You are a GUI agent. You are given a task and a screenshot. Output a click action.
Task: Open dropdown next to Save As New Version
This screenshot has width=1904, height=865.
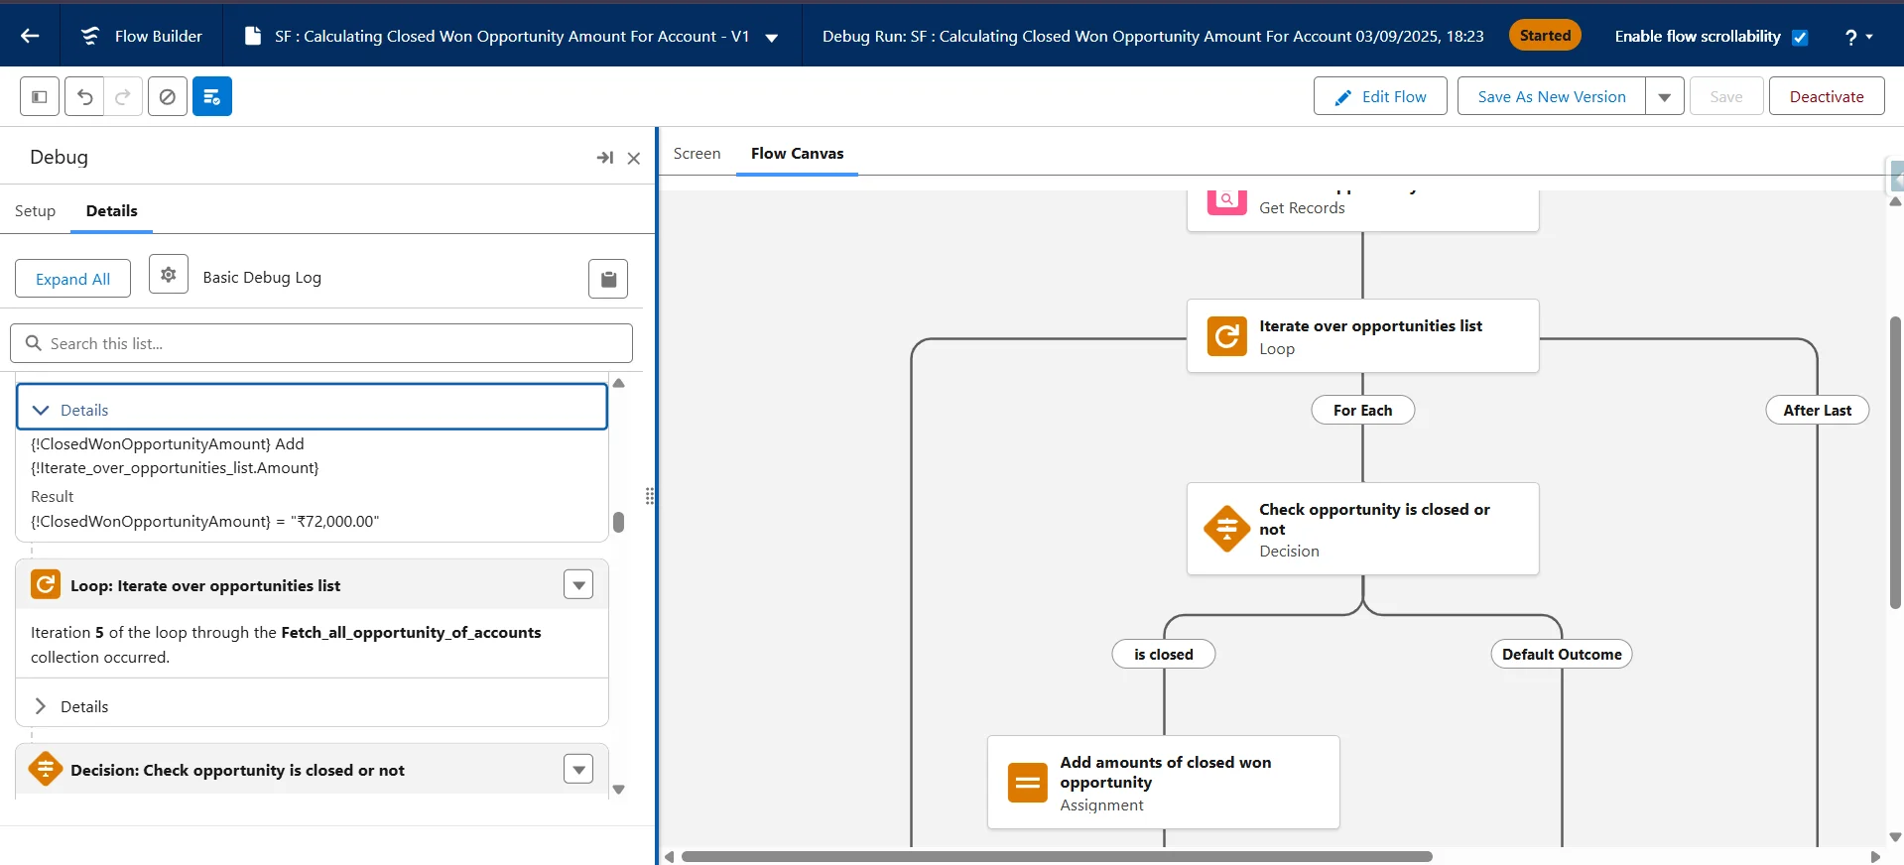click(x=1665, y=96)
